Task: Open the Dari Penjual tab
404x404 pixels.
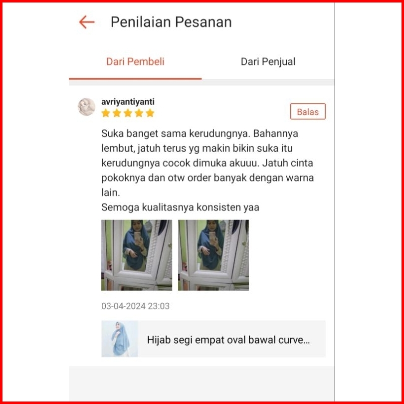Action: point(268,62)
